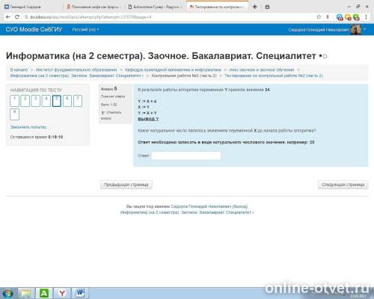Click the flag question icon
Screen dimensions: 374x299
[x=103, y=113]
